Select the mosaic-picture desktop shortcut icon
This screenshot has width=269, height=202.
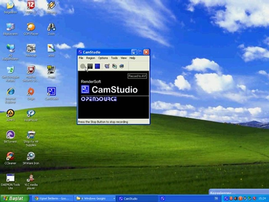[31, 50]
